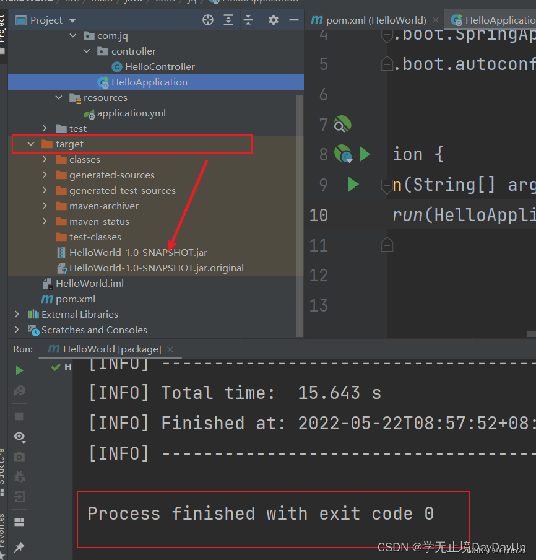Expand the maven-archiver folder
The height and width of the screenshot is (560, 536).
tap(45, 206)
